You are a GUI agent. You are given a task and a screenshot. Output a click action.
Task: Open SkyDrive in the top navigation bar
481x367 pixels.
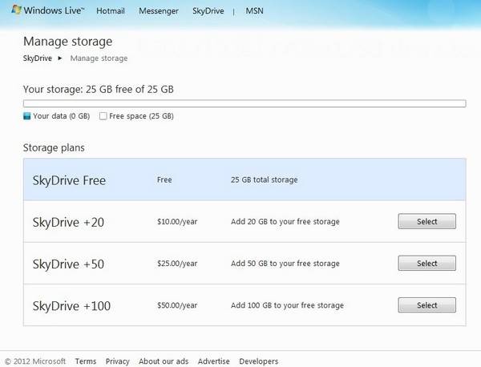point(208,13)
